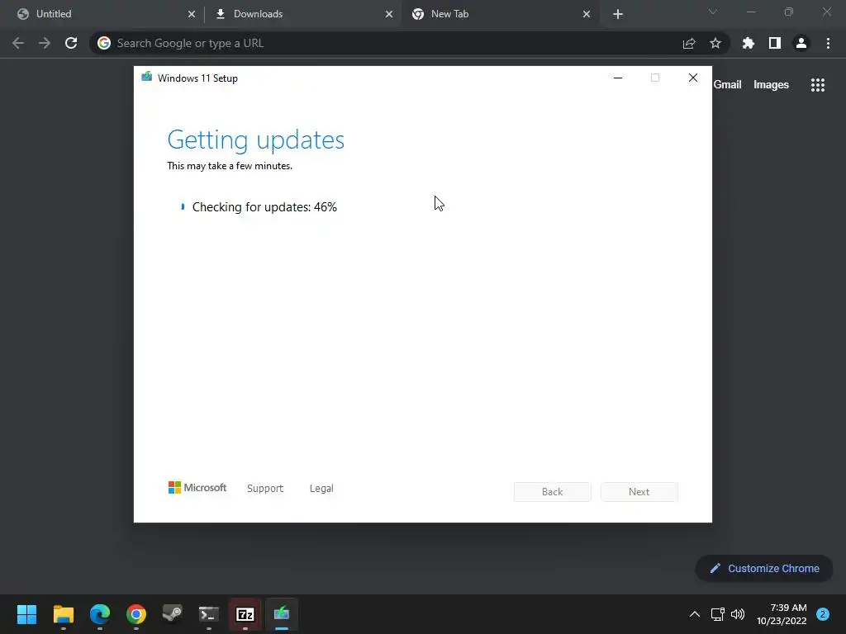
Task: Close the Downloads tab
Action: click(389, 14)
